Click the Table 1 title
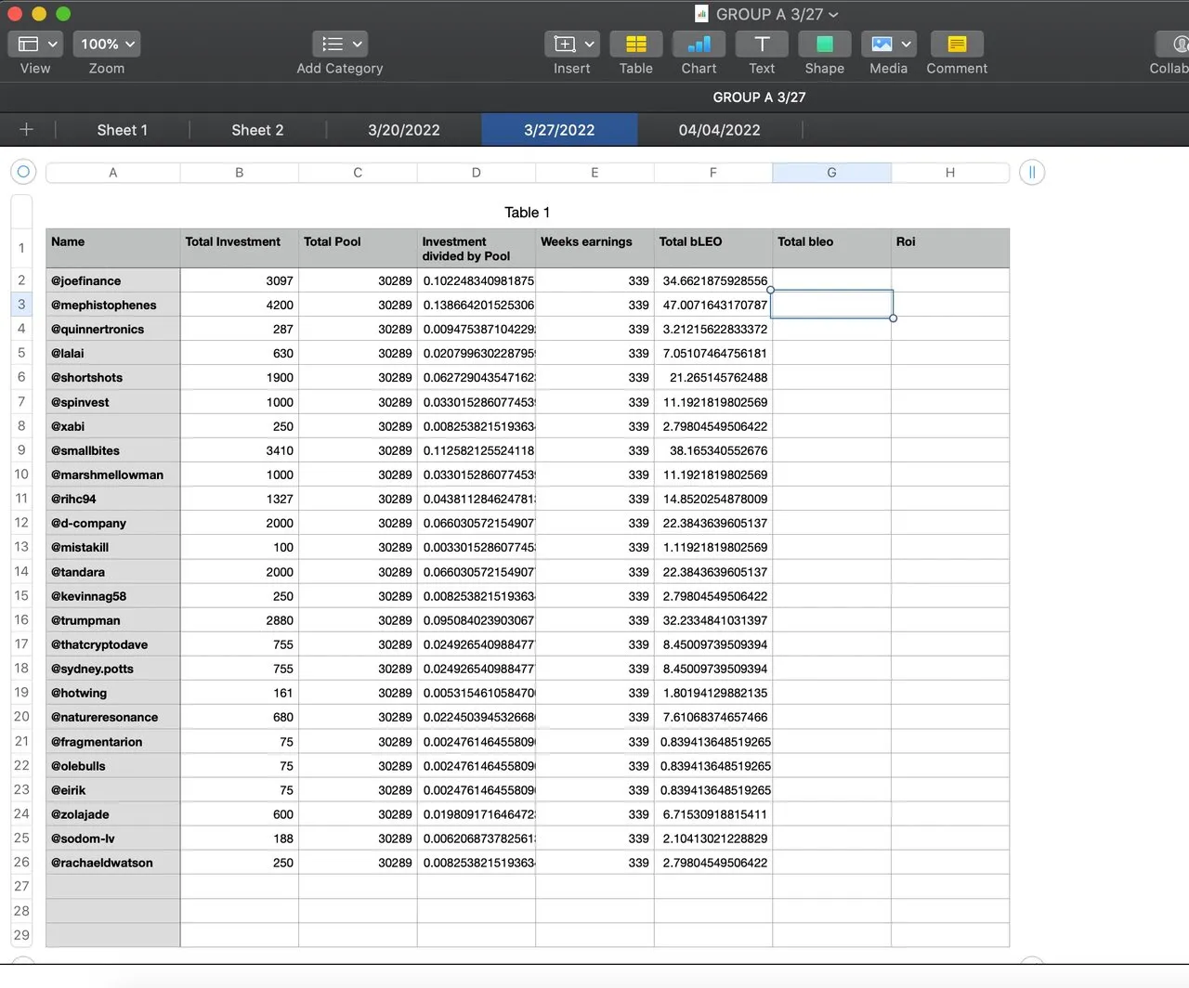The width and height of the screenshot is (1189, 988). [528, 213]
